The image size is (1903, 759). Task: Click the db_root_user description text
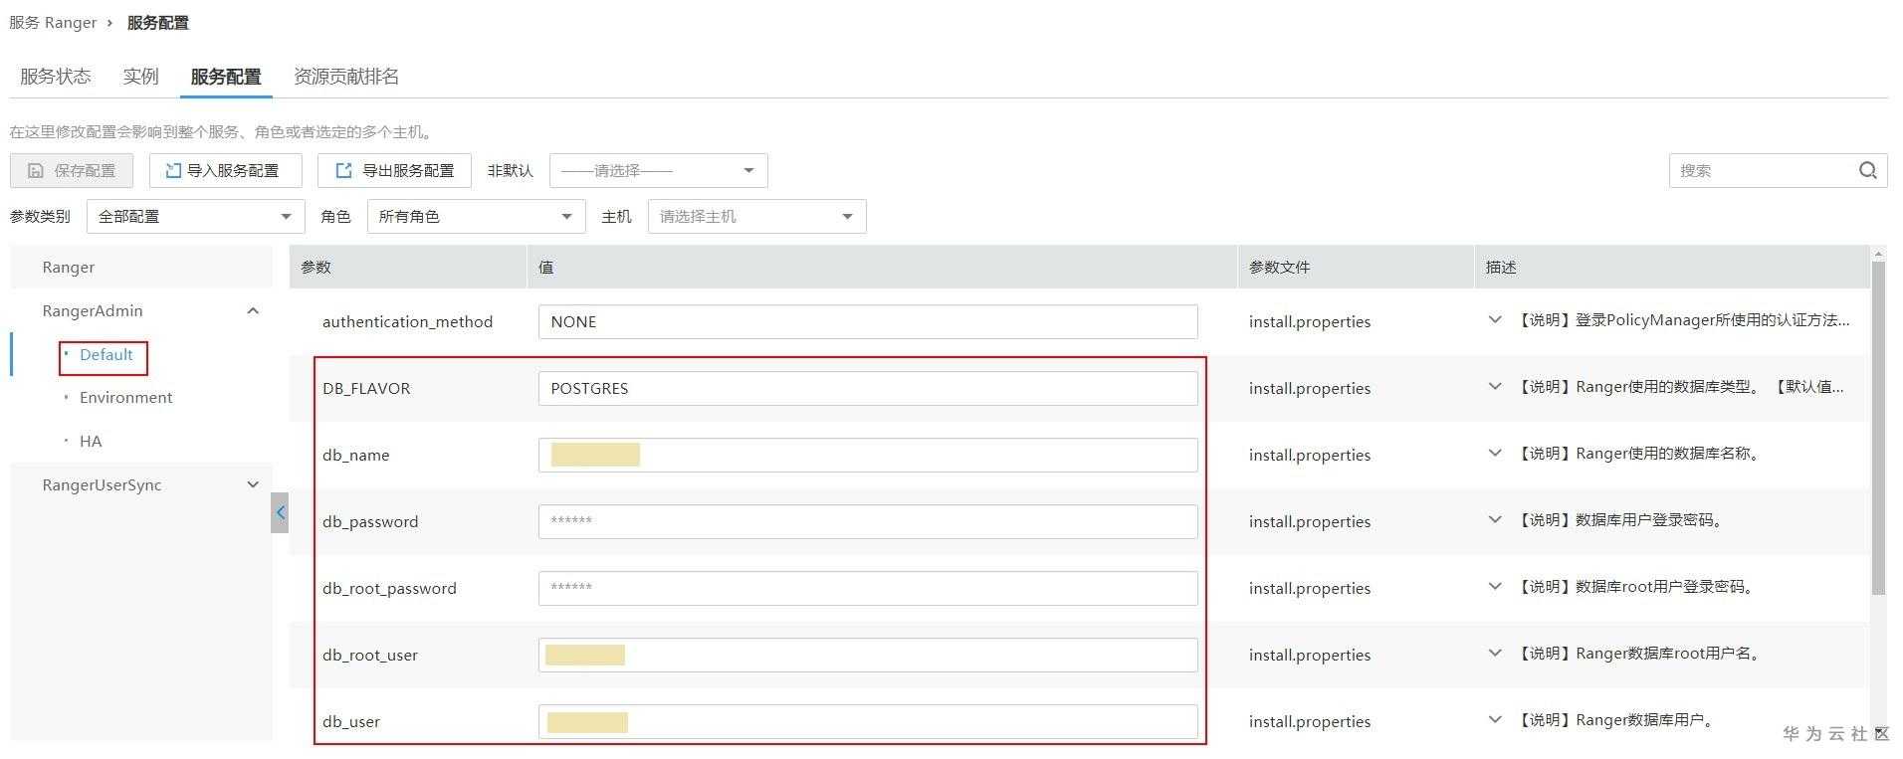tap(1638, 654)
